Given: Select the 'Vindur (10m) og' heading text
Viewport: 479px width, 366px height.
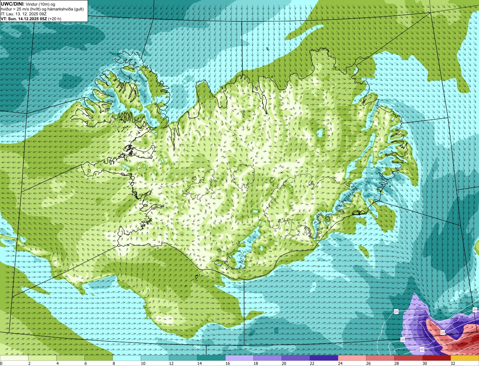Looking at the screenshot, I should click(x=40, y=4).
